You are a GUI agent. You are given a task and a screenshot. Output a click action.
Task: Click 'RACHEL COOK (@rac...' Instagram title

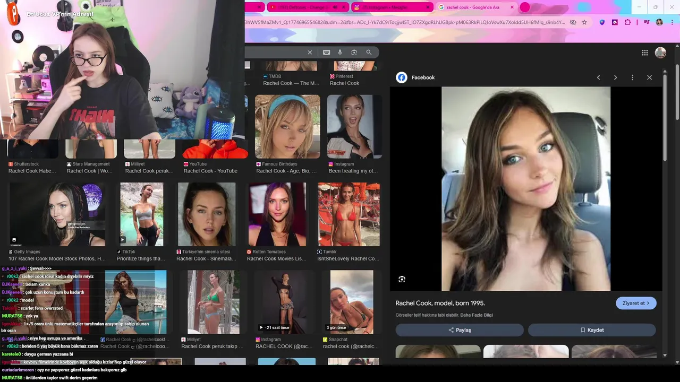pos(284,346)
